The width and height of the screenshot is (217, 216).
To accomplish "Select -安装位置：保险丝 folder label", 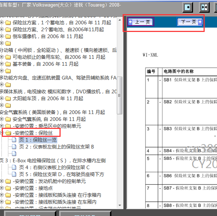I will point(33,133).
